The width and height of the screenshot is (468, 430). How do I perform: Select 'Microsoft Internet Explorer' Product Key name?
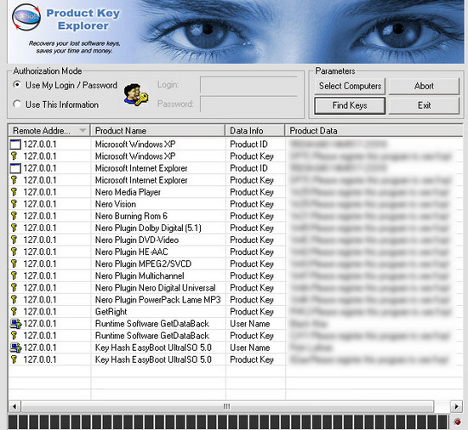click(141, 180)
